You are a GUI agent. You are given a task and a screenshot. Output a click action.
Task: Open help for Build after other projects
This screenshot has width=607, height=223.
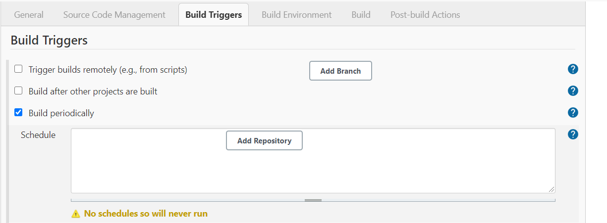pos(573,91)
